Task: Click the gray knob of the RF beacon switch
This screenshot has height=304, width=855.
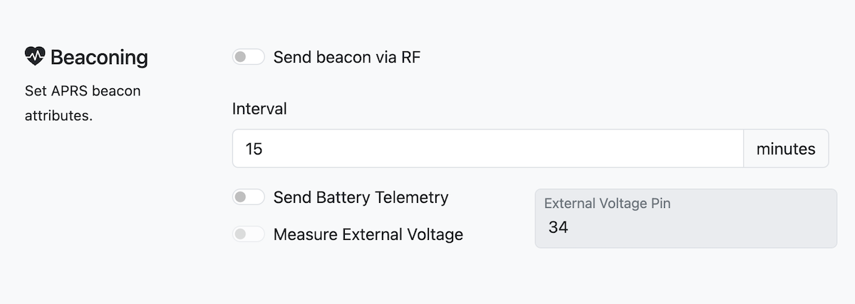Action: [x=242, y=57]
